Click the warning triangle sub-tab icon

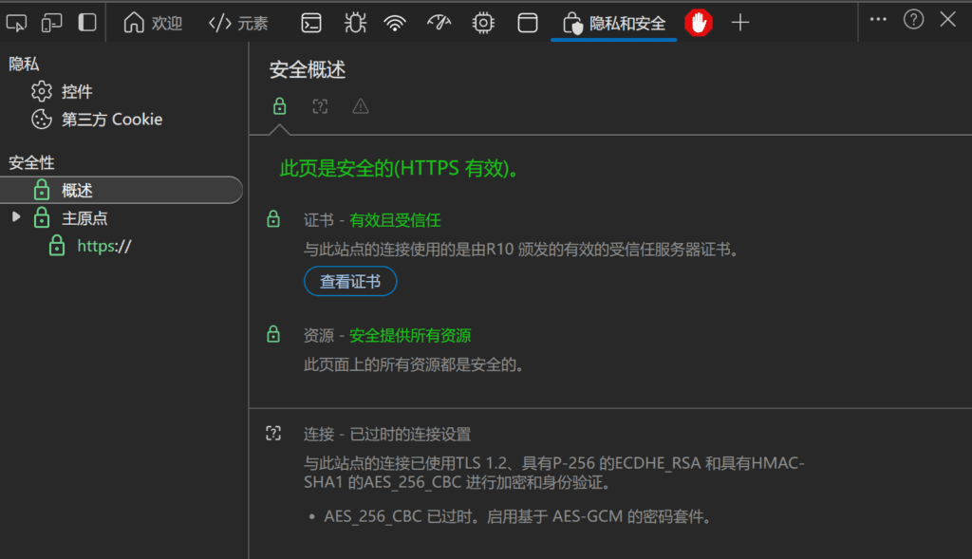360,106
